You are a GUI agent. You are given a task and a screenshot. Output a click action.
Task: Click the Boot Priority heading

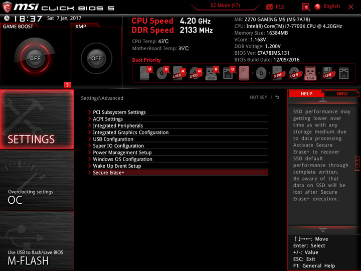[146, 60]
